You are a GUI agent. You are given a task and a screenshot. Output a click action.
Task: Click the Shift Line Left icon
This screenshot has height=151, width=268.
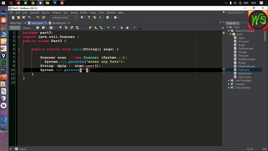[x=108, y=28]
